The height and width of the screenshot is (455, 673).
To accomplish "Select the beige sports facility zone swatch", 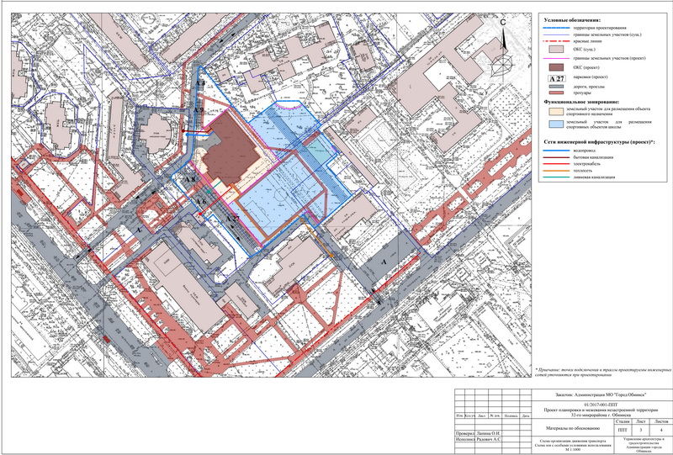I will tap(555, 110).
